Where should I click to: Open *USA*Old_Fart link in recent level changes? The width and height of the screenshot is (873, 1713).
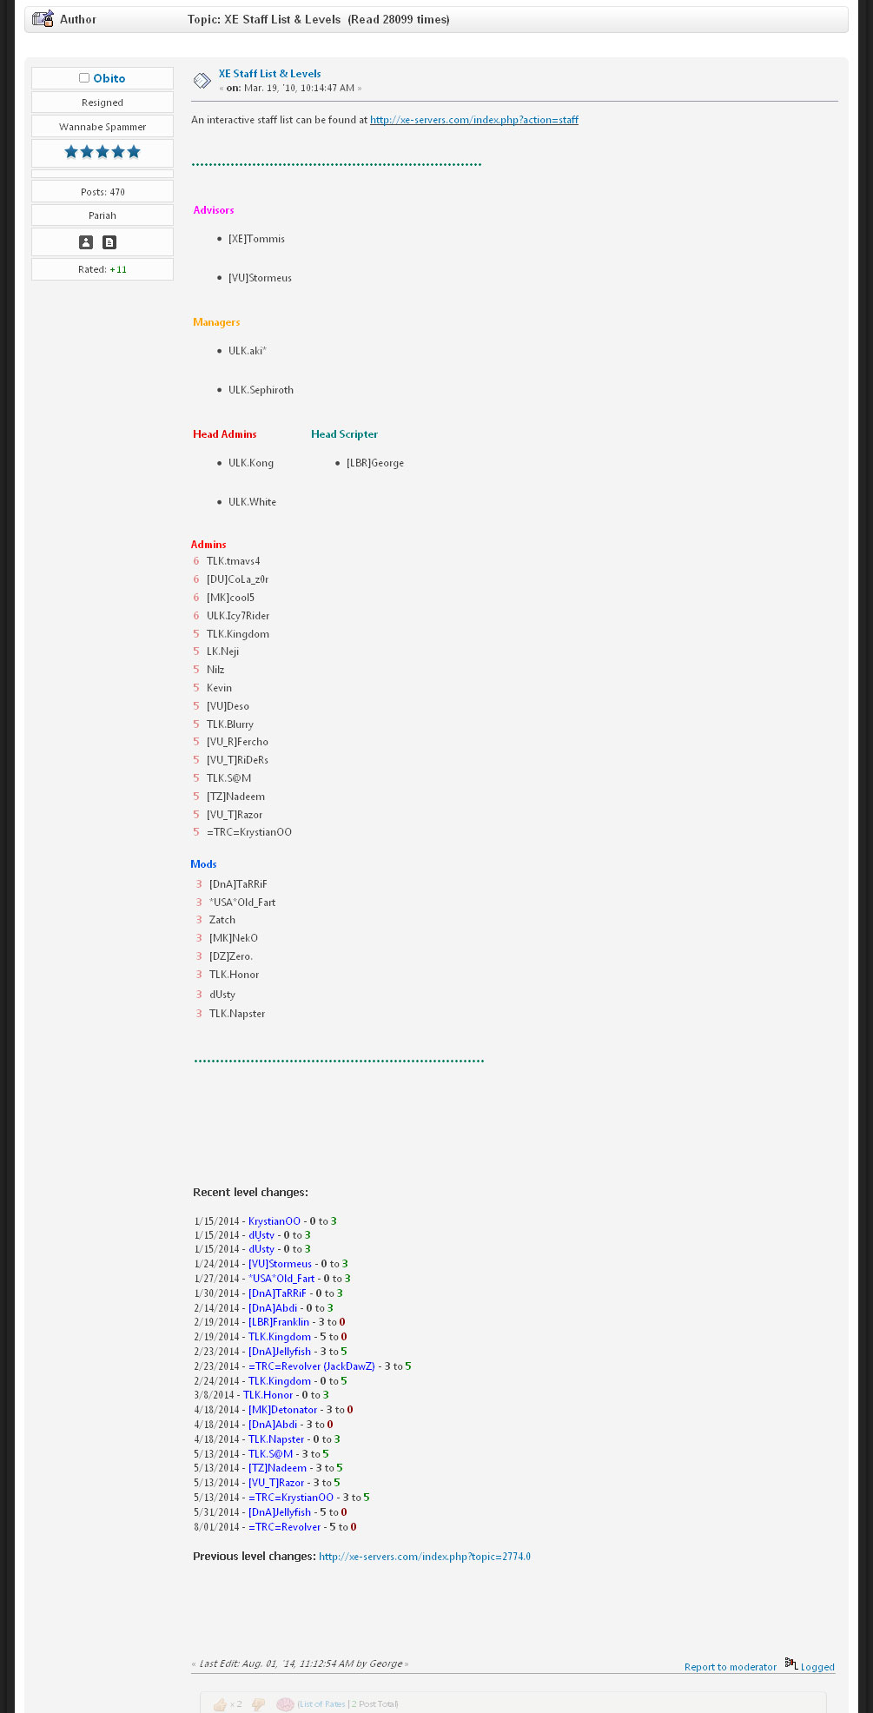coord(281,1279)
